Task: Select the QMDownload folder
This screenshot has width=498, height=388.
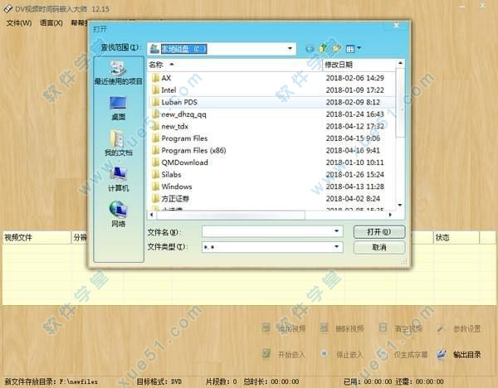Action: pyautogui.click(x=180, y=162)
